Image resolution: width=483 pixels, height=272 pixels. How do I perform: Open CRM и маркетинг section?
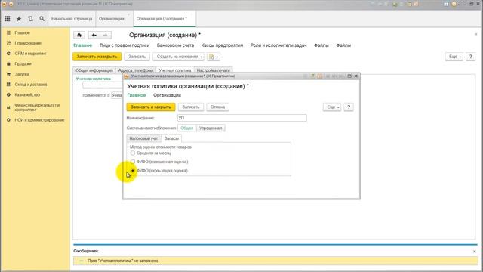point(30,54)
